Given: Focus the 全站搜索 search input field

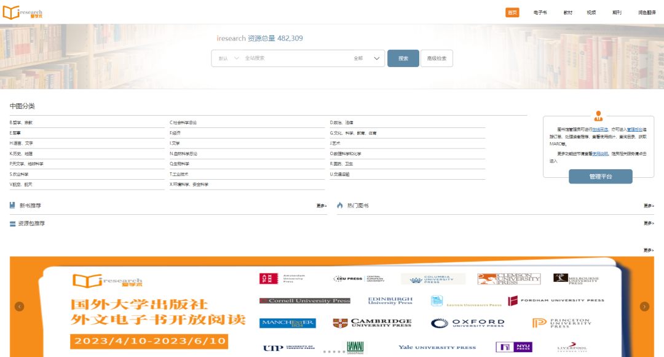Looking at the screenshot, I should pos(295,58).
